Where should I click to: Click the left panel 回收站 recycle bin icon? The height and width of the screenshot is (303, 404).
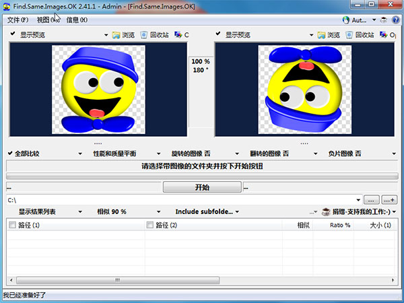click(143, 34)
